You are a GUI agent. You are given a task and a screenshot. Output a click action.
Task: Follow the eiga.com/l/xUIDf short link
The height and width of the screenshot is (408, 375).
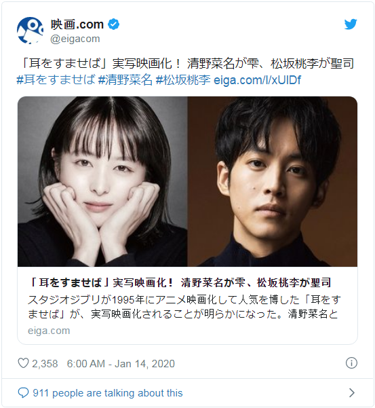coord(257,80)
